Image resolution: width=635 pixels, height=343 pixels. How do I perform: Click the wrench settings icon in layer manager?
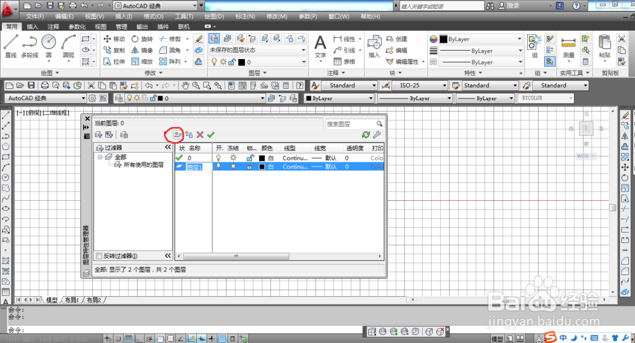click(x=377, y=134)
